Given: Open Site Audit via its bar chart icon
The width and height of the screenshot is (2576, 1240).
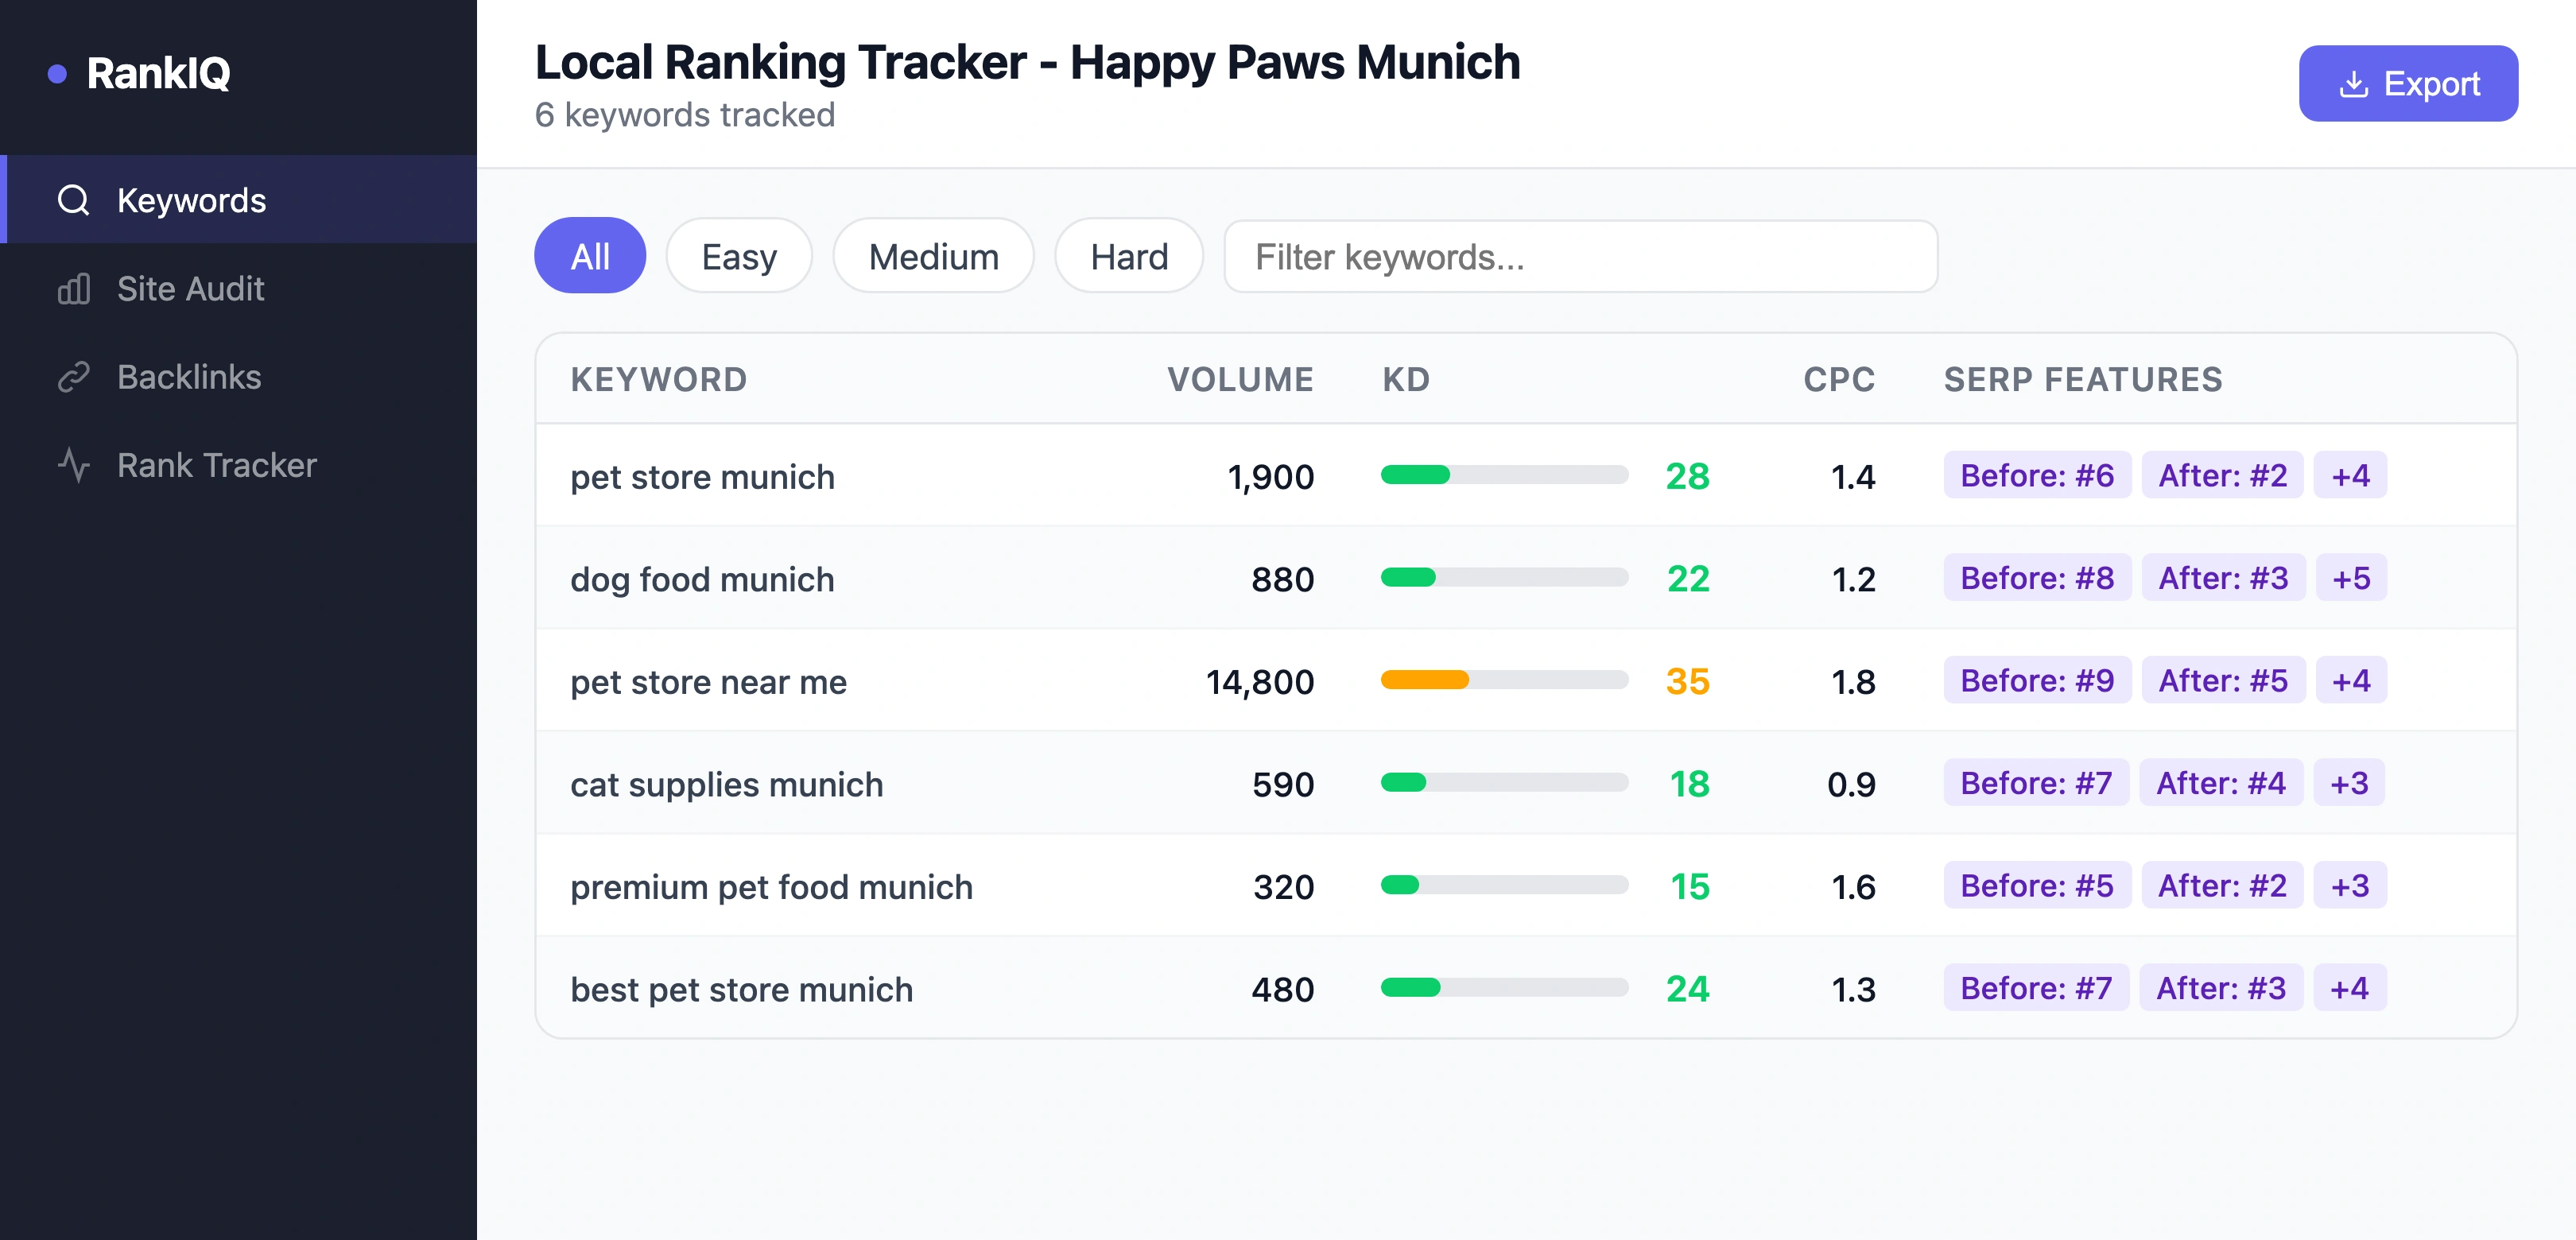Looking at the screenshot, I should 72,288.
